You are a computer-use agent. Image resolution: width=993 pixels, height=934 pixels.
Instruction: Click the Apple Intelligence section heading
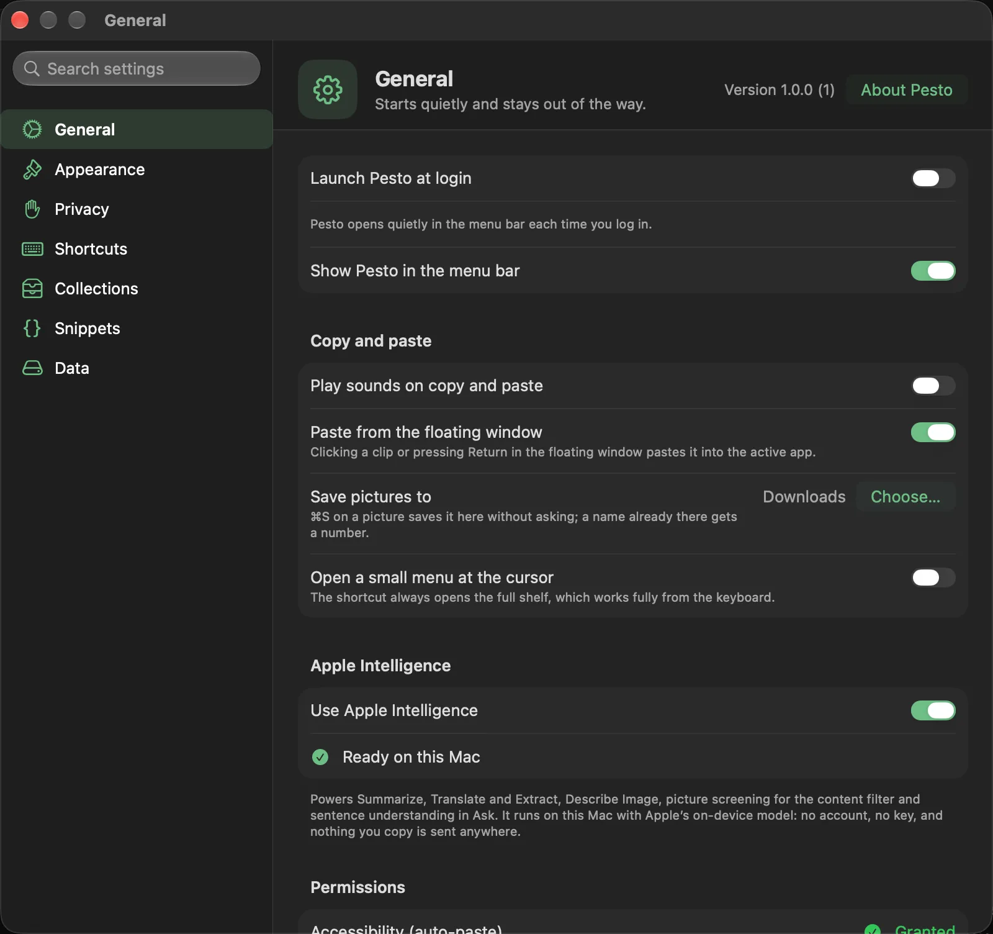(x=380, y=666)
